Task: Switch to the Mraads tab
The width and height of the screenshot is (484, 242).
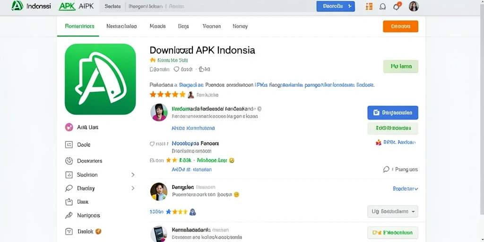Action: pos(157,26)
